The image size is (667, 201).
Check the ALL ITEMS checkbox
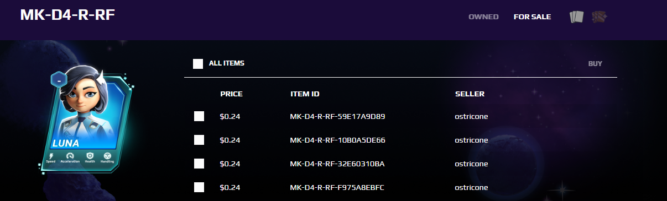(198, 64)
